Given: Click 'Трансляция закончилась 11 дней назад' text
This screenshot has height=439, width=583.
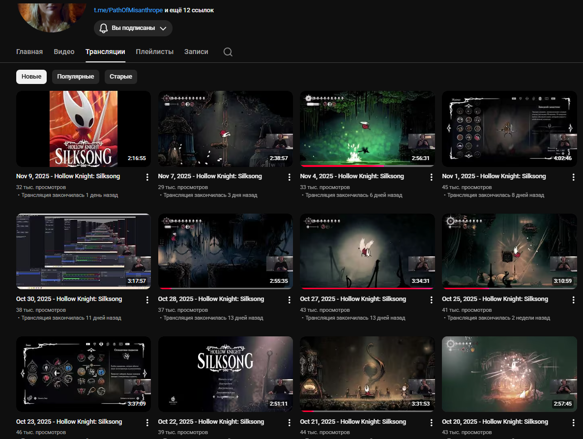Looking at the screenshot, I should [71, 318].
